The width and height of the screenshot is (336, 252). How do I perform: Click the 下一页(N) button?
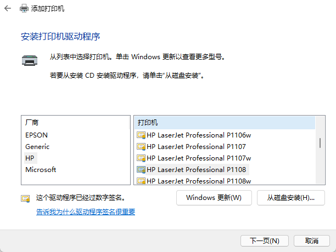(265, 240)
